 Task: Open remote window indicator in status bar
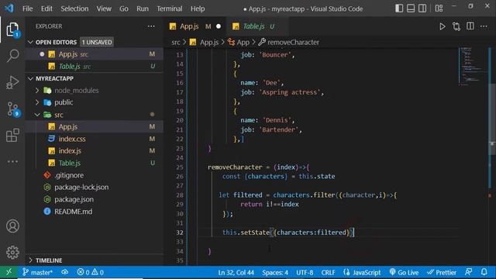point(9,272)
